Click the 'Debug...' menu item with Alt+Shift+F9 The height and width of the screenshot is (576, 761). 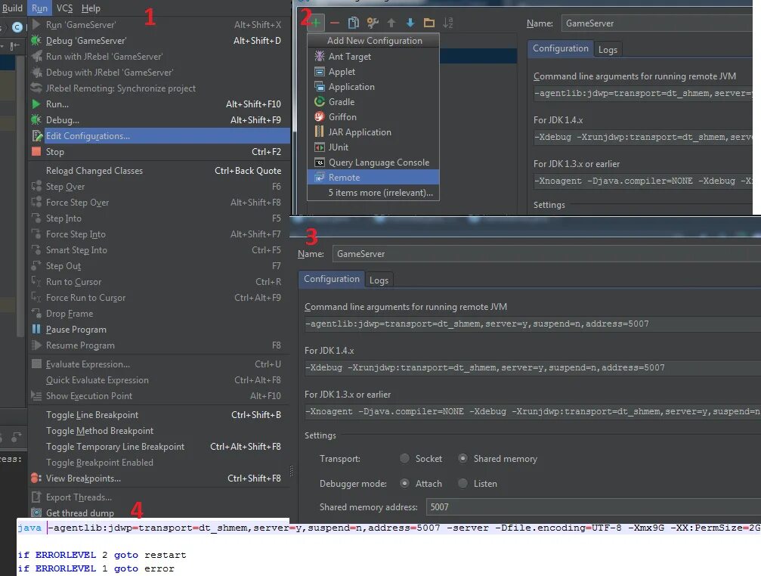click(158, 120)
